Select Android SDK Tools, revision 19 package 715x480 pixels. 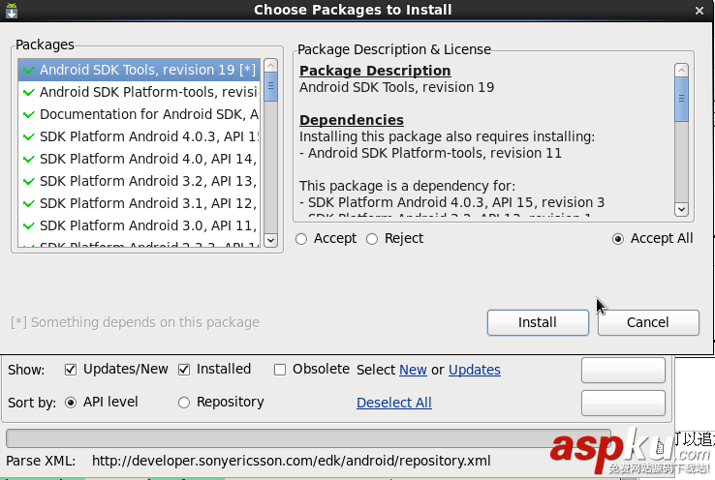tap(140, 70)
